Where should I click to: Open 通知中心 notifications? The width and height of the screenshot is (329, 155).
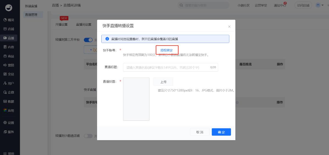point(280,5)
